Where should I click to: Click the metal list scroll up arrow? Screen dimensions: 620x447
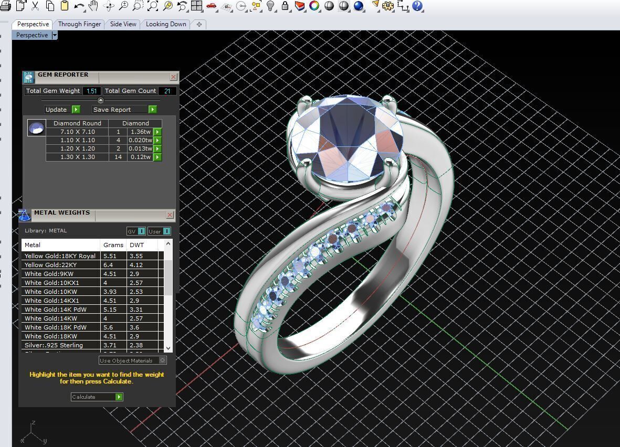169,244
